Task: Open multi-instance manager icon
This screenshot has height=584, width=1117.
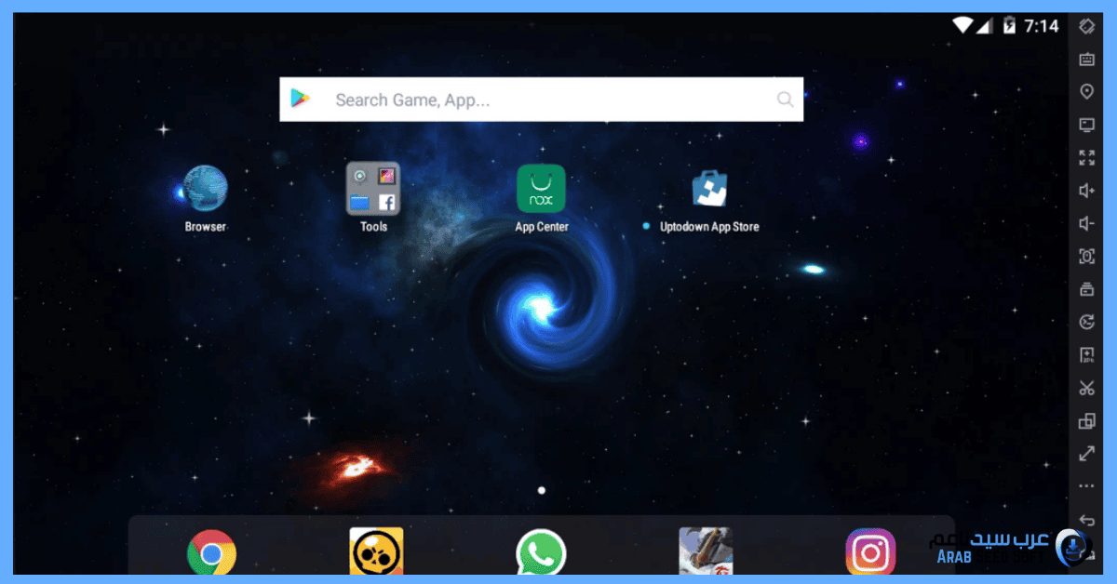Action: pyautogui.click(x=1086, y=421)
